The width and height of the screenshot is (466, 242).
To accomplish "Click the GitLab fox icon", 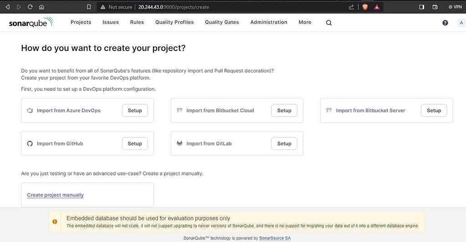I will tap(179, 144).
